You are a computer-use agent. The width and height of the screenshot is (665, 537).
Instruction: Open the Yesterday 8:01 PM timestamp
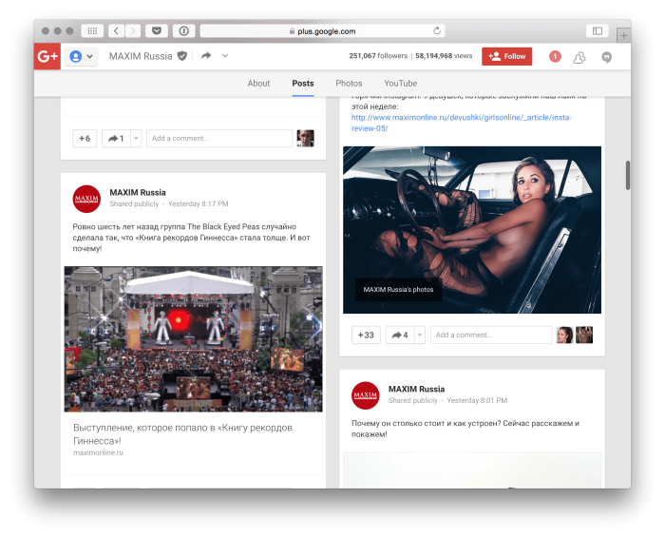tap(477, 400)
